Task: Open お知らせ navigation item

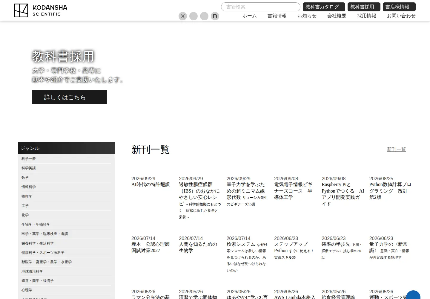Action: pos(307,16)
